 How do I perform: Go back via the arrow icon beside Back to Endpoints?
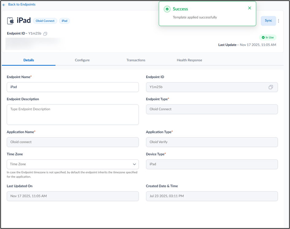[4, 5]
